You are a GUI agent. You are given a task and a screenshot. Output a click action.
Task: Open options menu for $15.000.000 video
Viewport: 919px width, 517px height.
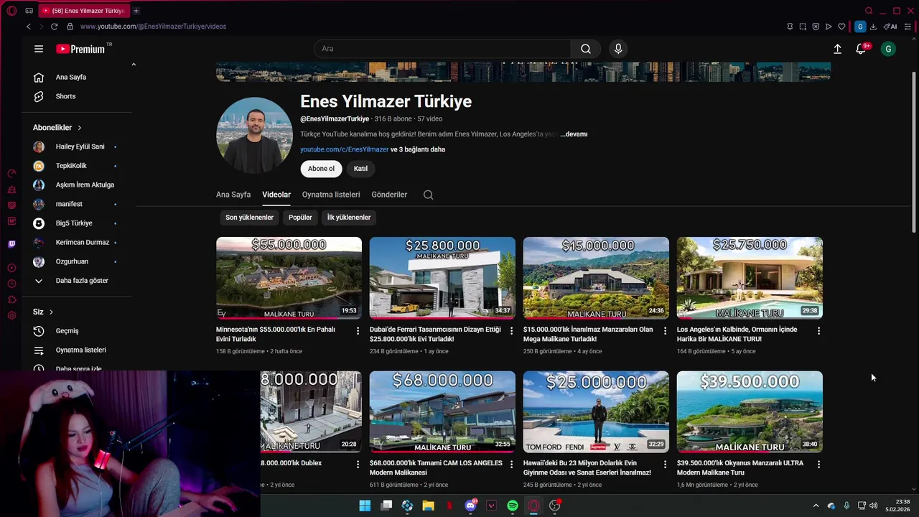[665, 331]
